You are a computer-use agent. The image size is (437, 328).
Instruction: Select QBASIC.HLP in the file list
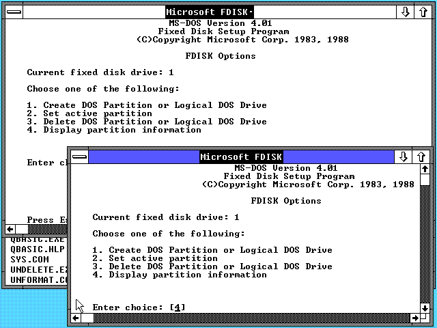click(x=38, y=249)
